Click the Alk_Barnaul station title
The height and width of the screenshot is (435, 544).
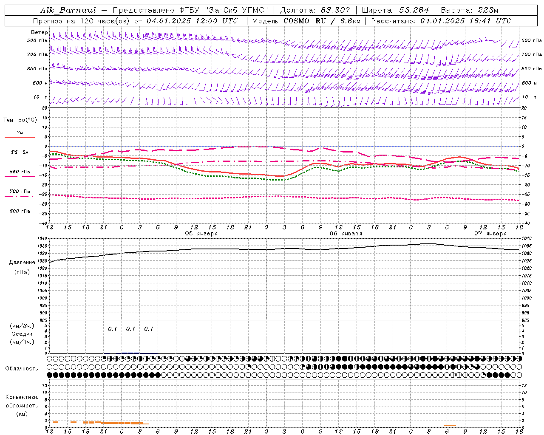[68, 10]
